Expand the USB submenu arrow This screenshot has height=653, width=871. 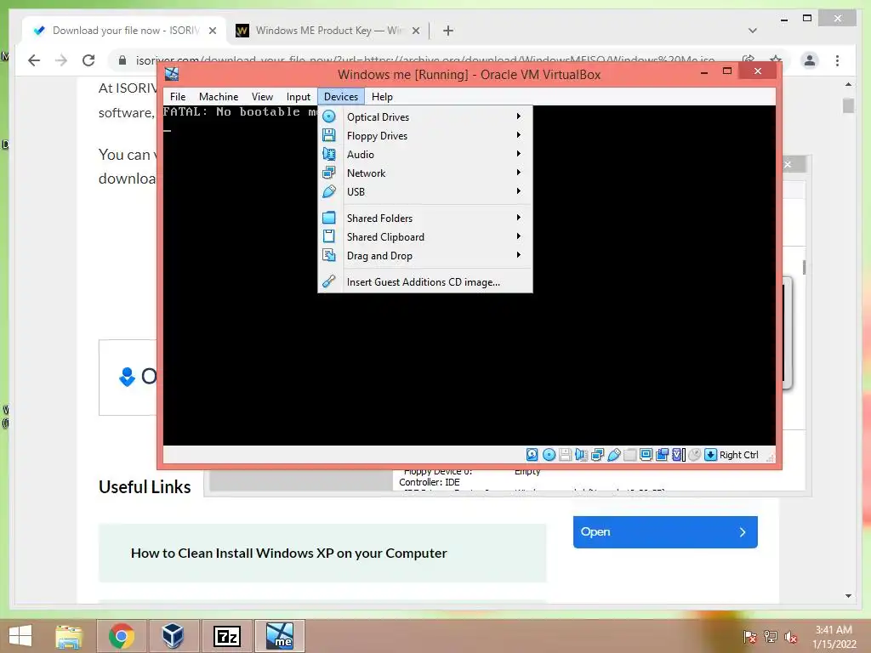(x=518, y=191)
